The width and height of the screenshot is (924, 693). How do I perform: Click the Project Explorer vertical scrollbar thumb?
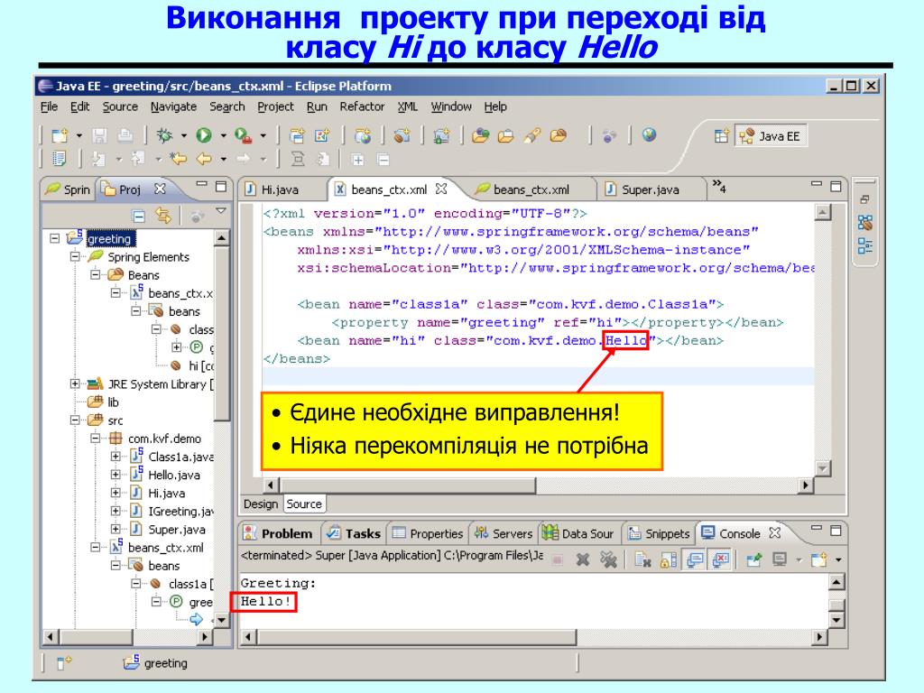coord(222,334)
